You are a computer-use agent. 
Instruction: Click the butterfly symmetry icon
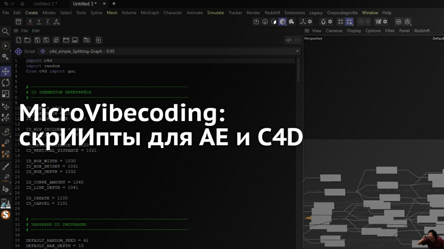click(378, 22)
